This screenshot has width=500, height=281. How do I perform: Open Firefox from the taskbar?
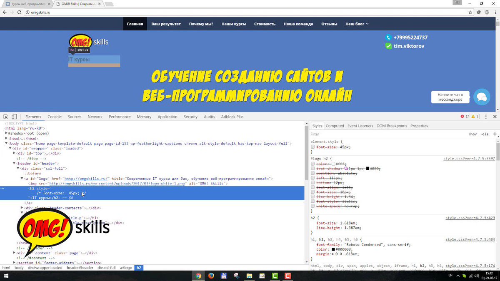(x=211, y=276)
